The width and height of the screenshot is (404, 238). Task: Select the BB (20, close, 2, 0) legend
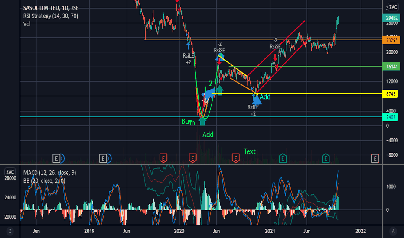click(x=44, y=180)
